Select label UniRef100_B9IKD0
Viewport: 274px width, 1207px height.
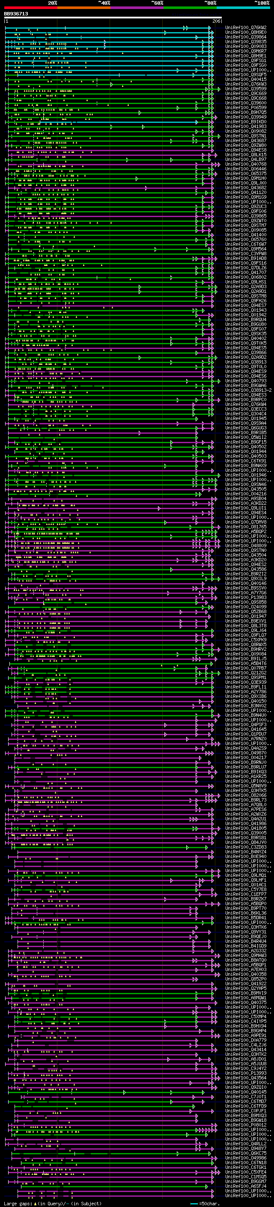coord(246,122)
